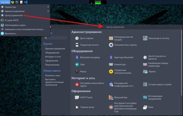Expand the Администрирование submenu arrow
The width and height of the screenshot is (183, 116).
(x=48, y=11)
